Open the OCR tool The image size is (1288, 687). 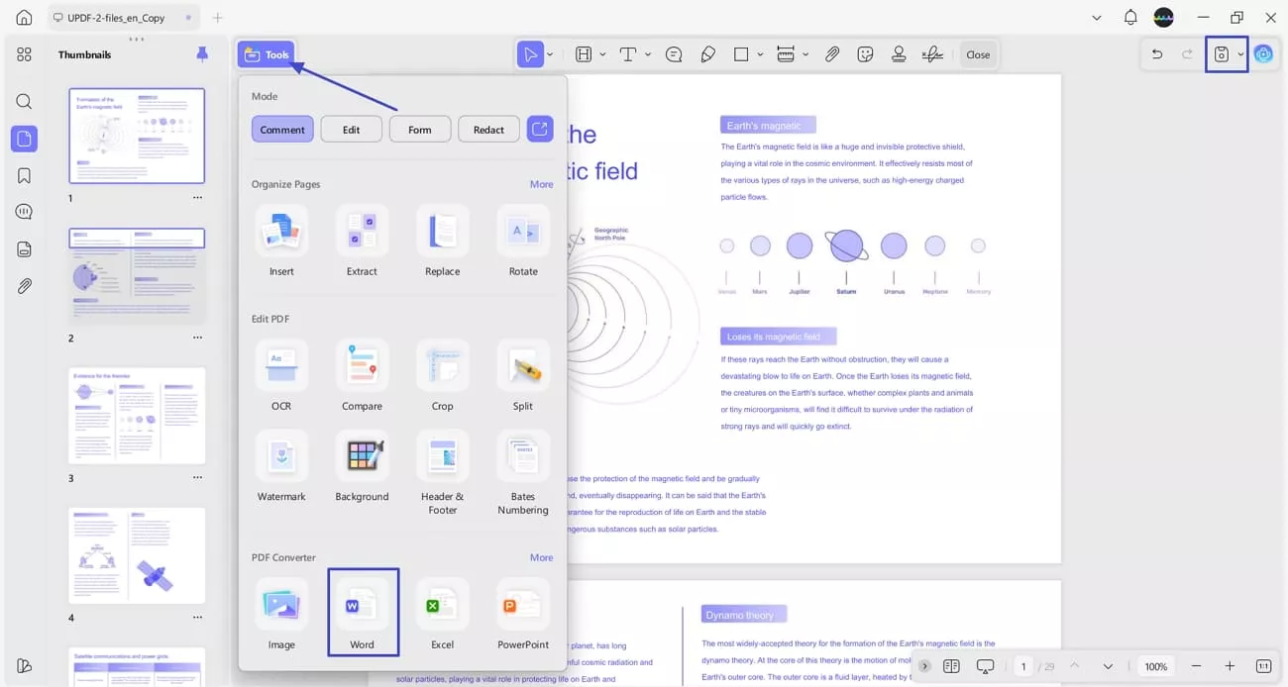tap(281, 376)
